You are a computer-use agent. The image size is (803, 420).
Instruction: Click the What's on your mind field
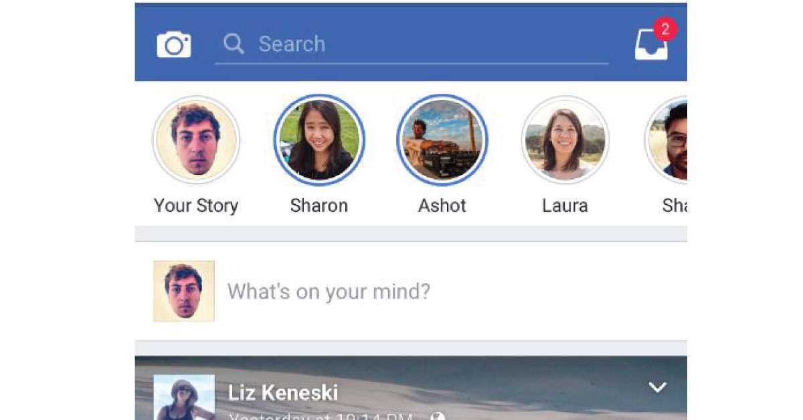coord(411,291)
